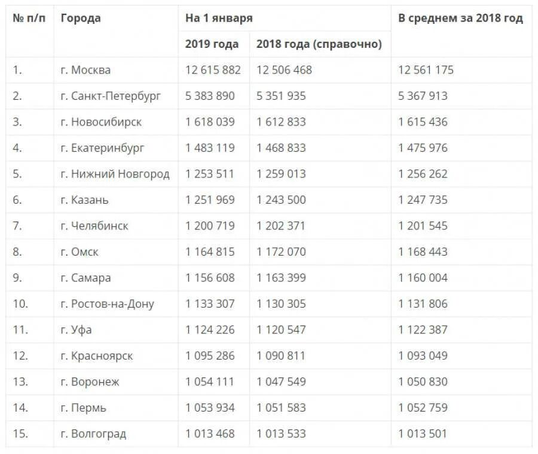Viewport: 538px width, 454px height.
Task: Click the '2019 года' subheader
Action: click(x=212, y=44)
